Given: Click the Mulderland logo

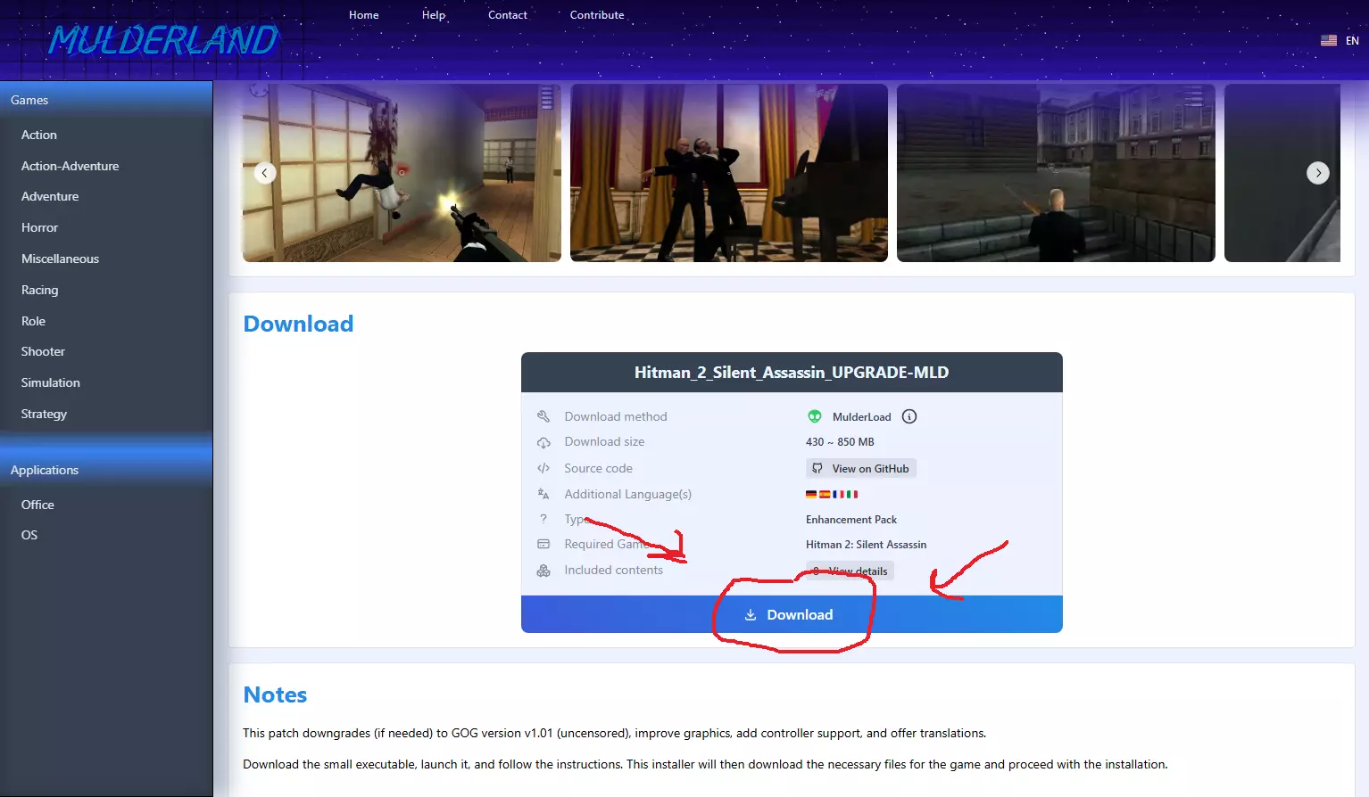Looking at the screenshot, I should click(x=163, y=40).
